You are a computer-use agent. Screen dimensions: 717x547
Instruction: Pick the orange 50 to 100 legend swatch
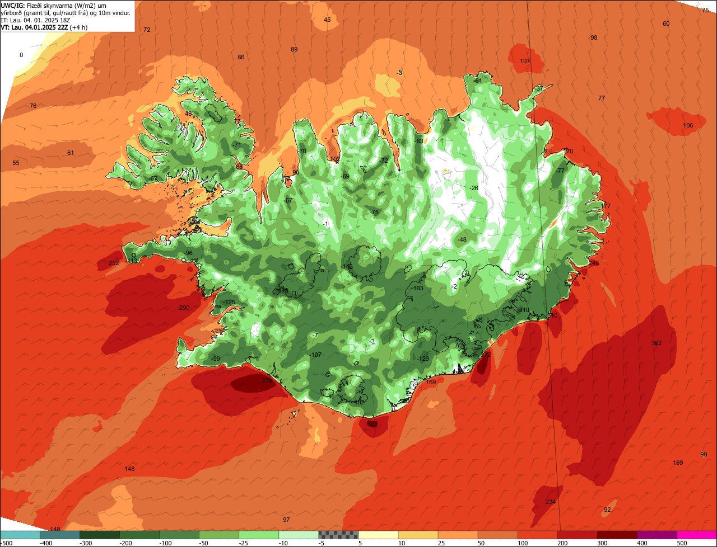[497, 535]
